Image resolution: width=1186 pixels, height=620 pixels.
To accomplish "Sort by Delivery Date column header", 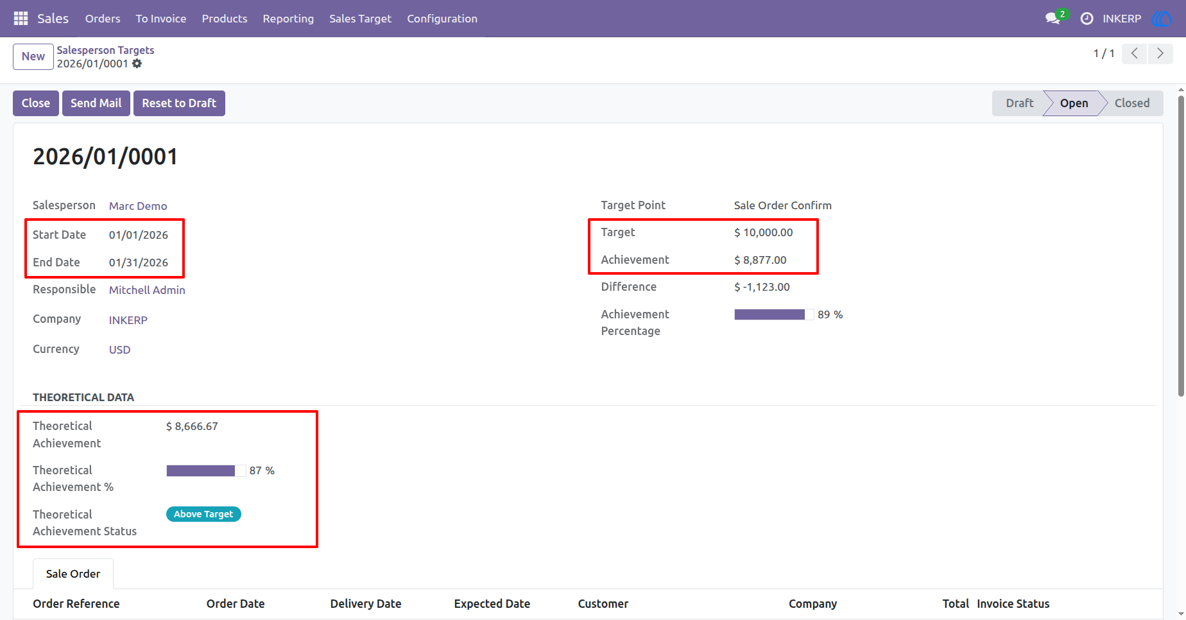I will [x=366, y=604].
